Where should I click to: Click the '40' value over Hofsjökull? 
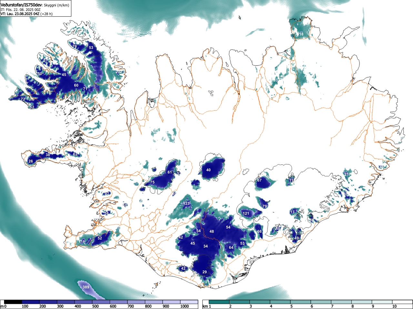pyautogui.click(x=208, y=170)
